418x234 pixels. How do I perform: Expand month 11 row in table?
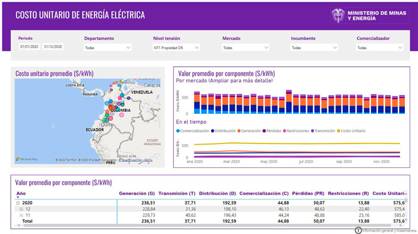[21, 216]
